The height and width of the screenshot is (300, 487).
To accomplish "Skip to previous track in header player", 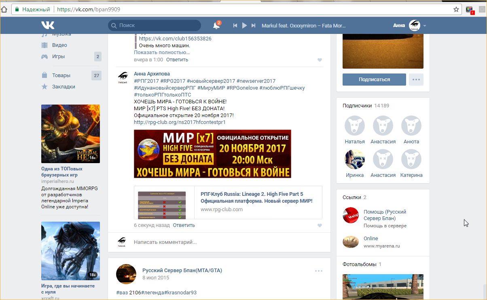I will pos(235,25).
